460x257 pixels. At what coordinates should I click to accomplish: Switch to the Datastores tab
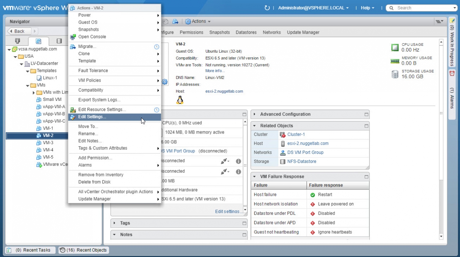246,32
